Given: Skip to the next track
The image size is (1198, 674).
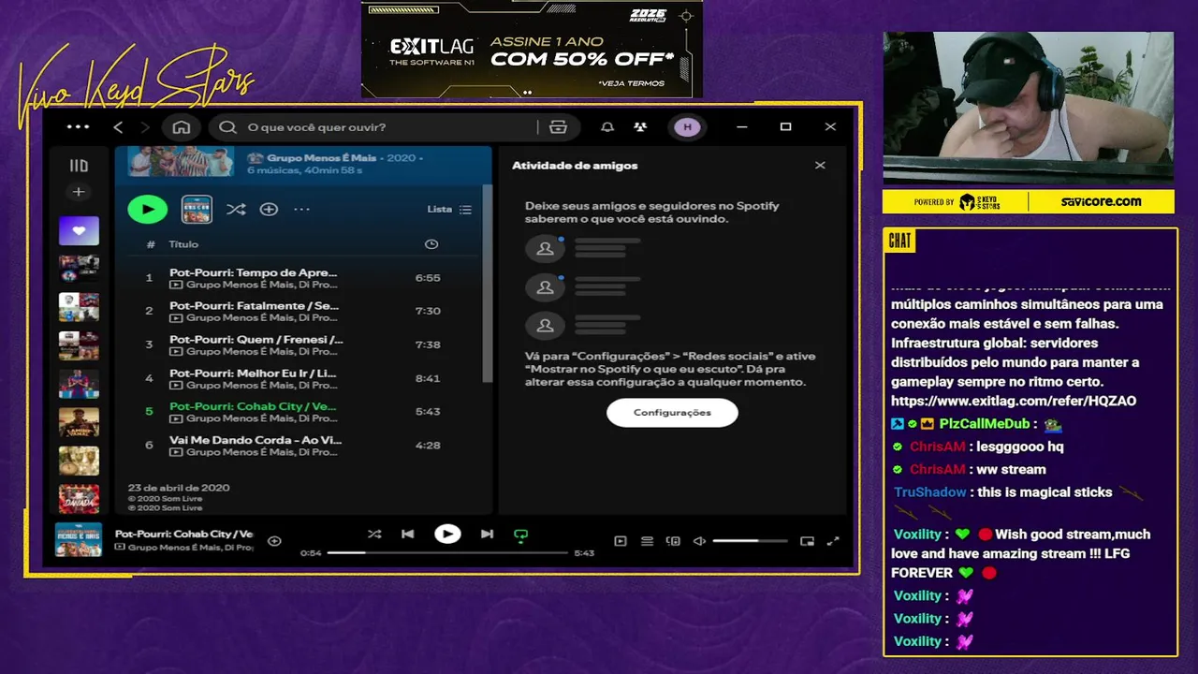Looking at the screenshot, I should coord(487,535).
